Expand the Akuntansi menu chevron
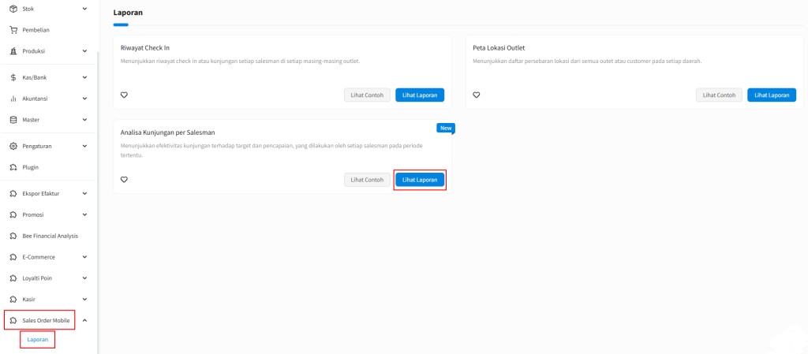The width and height of the screenshot is (808, 354). (84, 99)
